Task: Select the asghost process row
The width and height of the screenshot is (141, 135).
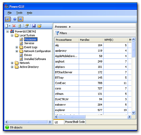Action: pyautogui.click(x=93, y=61)
